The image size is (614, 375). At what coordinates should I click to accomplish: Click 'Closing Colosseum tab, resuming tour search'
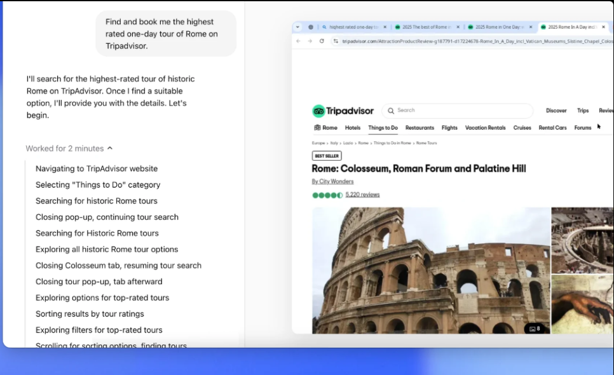point(118,266)
